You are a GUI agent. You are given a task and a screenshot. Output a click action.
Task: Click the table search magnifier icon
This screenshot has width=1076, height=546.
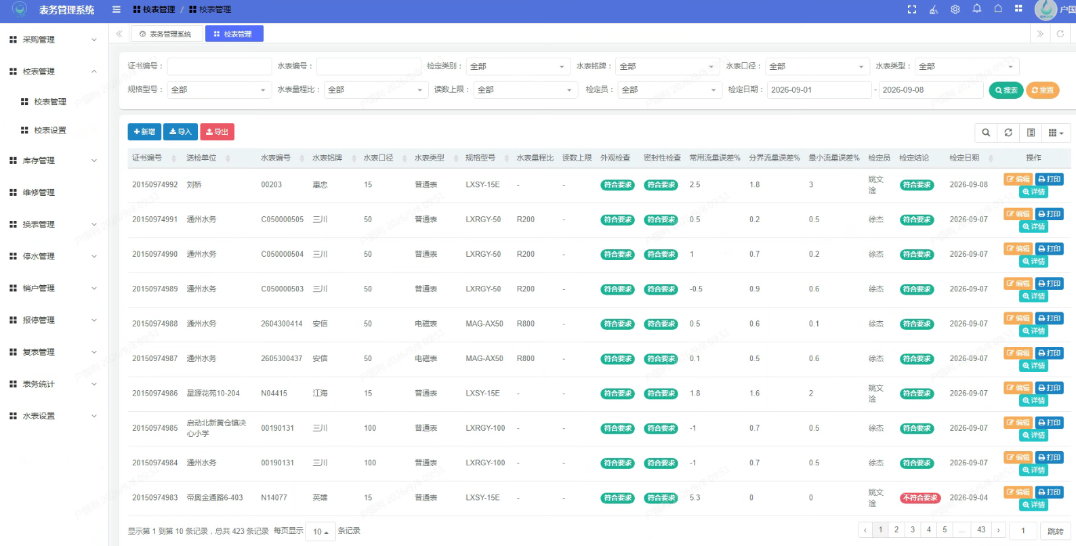986,133
